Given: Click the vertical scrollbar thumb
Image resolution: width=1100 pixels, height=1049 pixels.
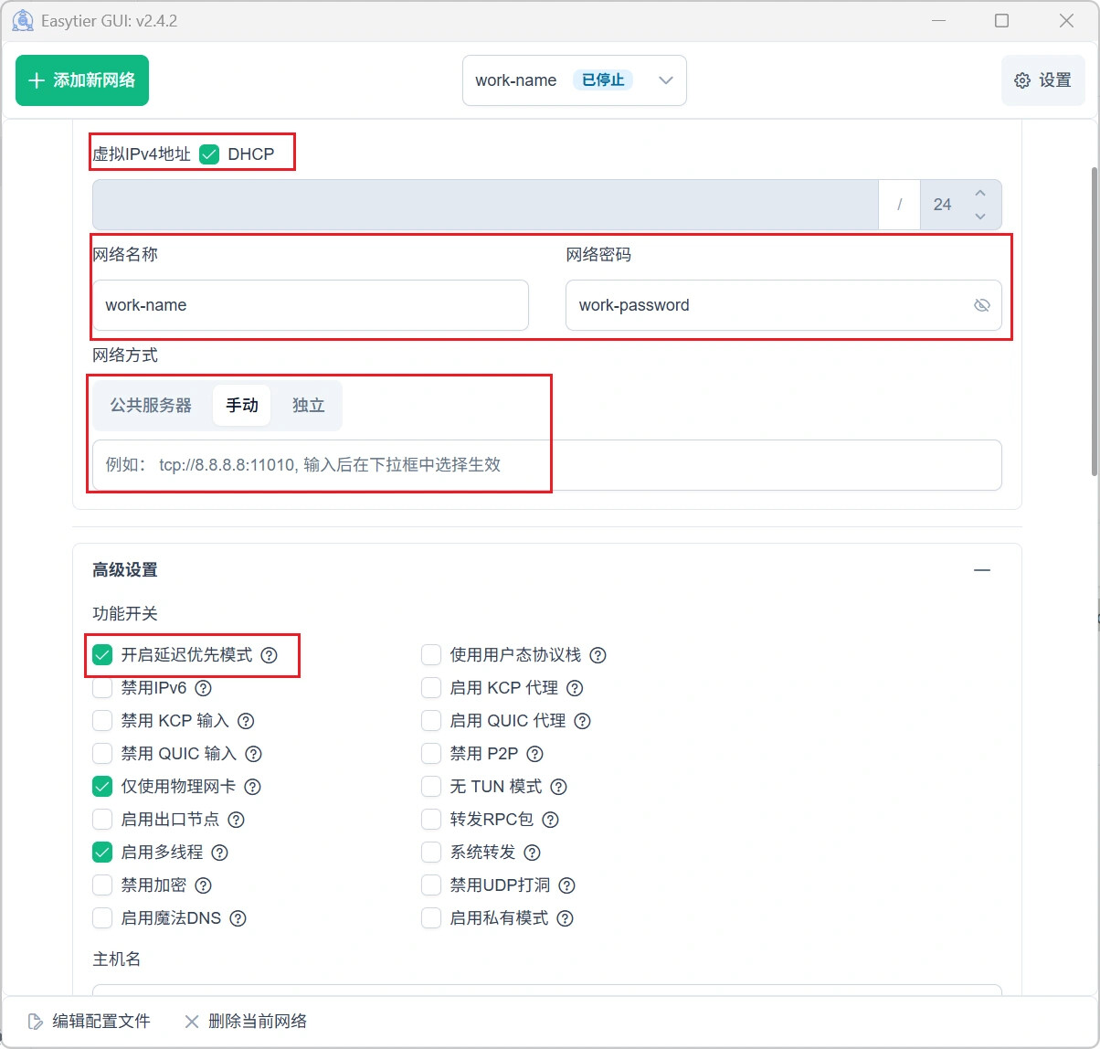Looking at the screenshot, I should (1095, 320).
